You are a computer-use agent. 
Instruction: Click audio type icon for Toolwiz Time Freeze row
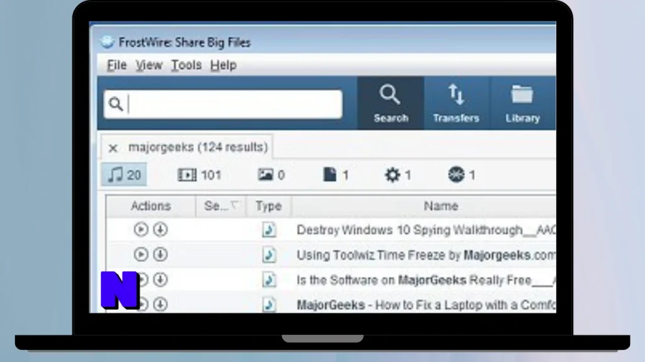click(x=269, y=255)
